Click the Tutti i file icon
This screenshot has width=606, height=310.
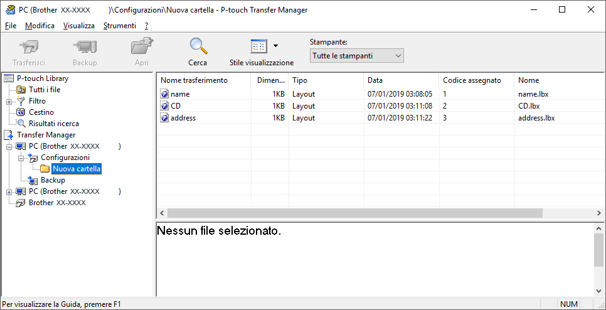[21, 90]
